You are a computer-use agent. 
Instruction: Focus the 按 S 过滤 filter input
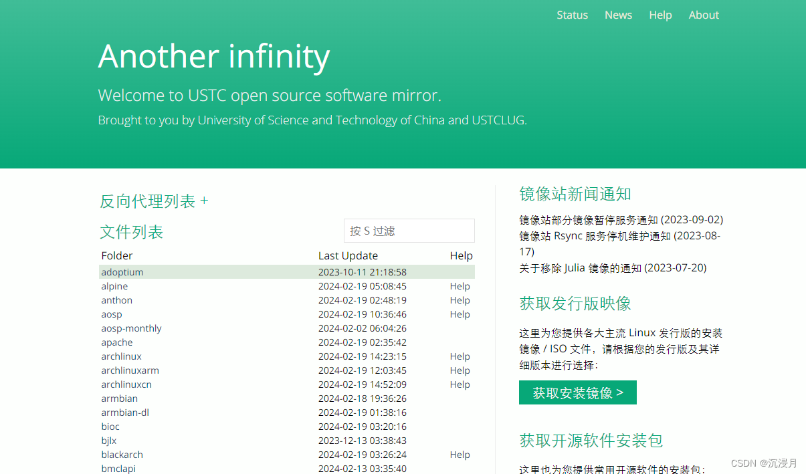click(409, 231)
